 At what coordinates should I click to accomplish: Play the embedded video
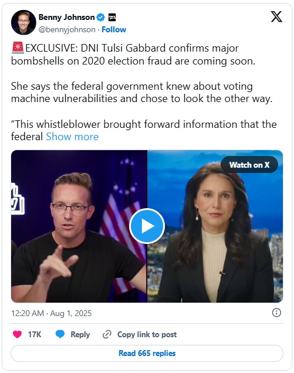click(147, 226)
